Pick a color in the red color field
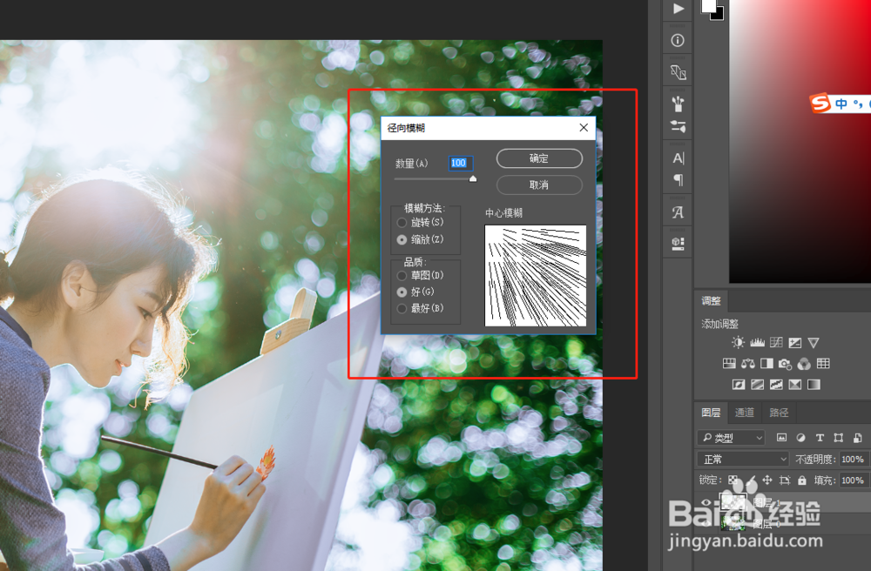The image size is (871, 571). point(800,142)
